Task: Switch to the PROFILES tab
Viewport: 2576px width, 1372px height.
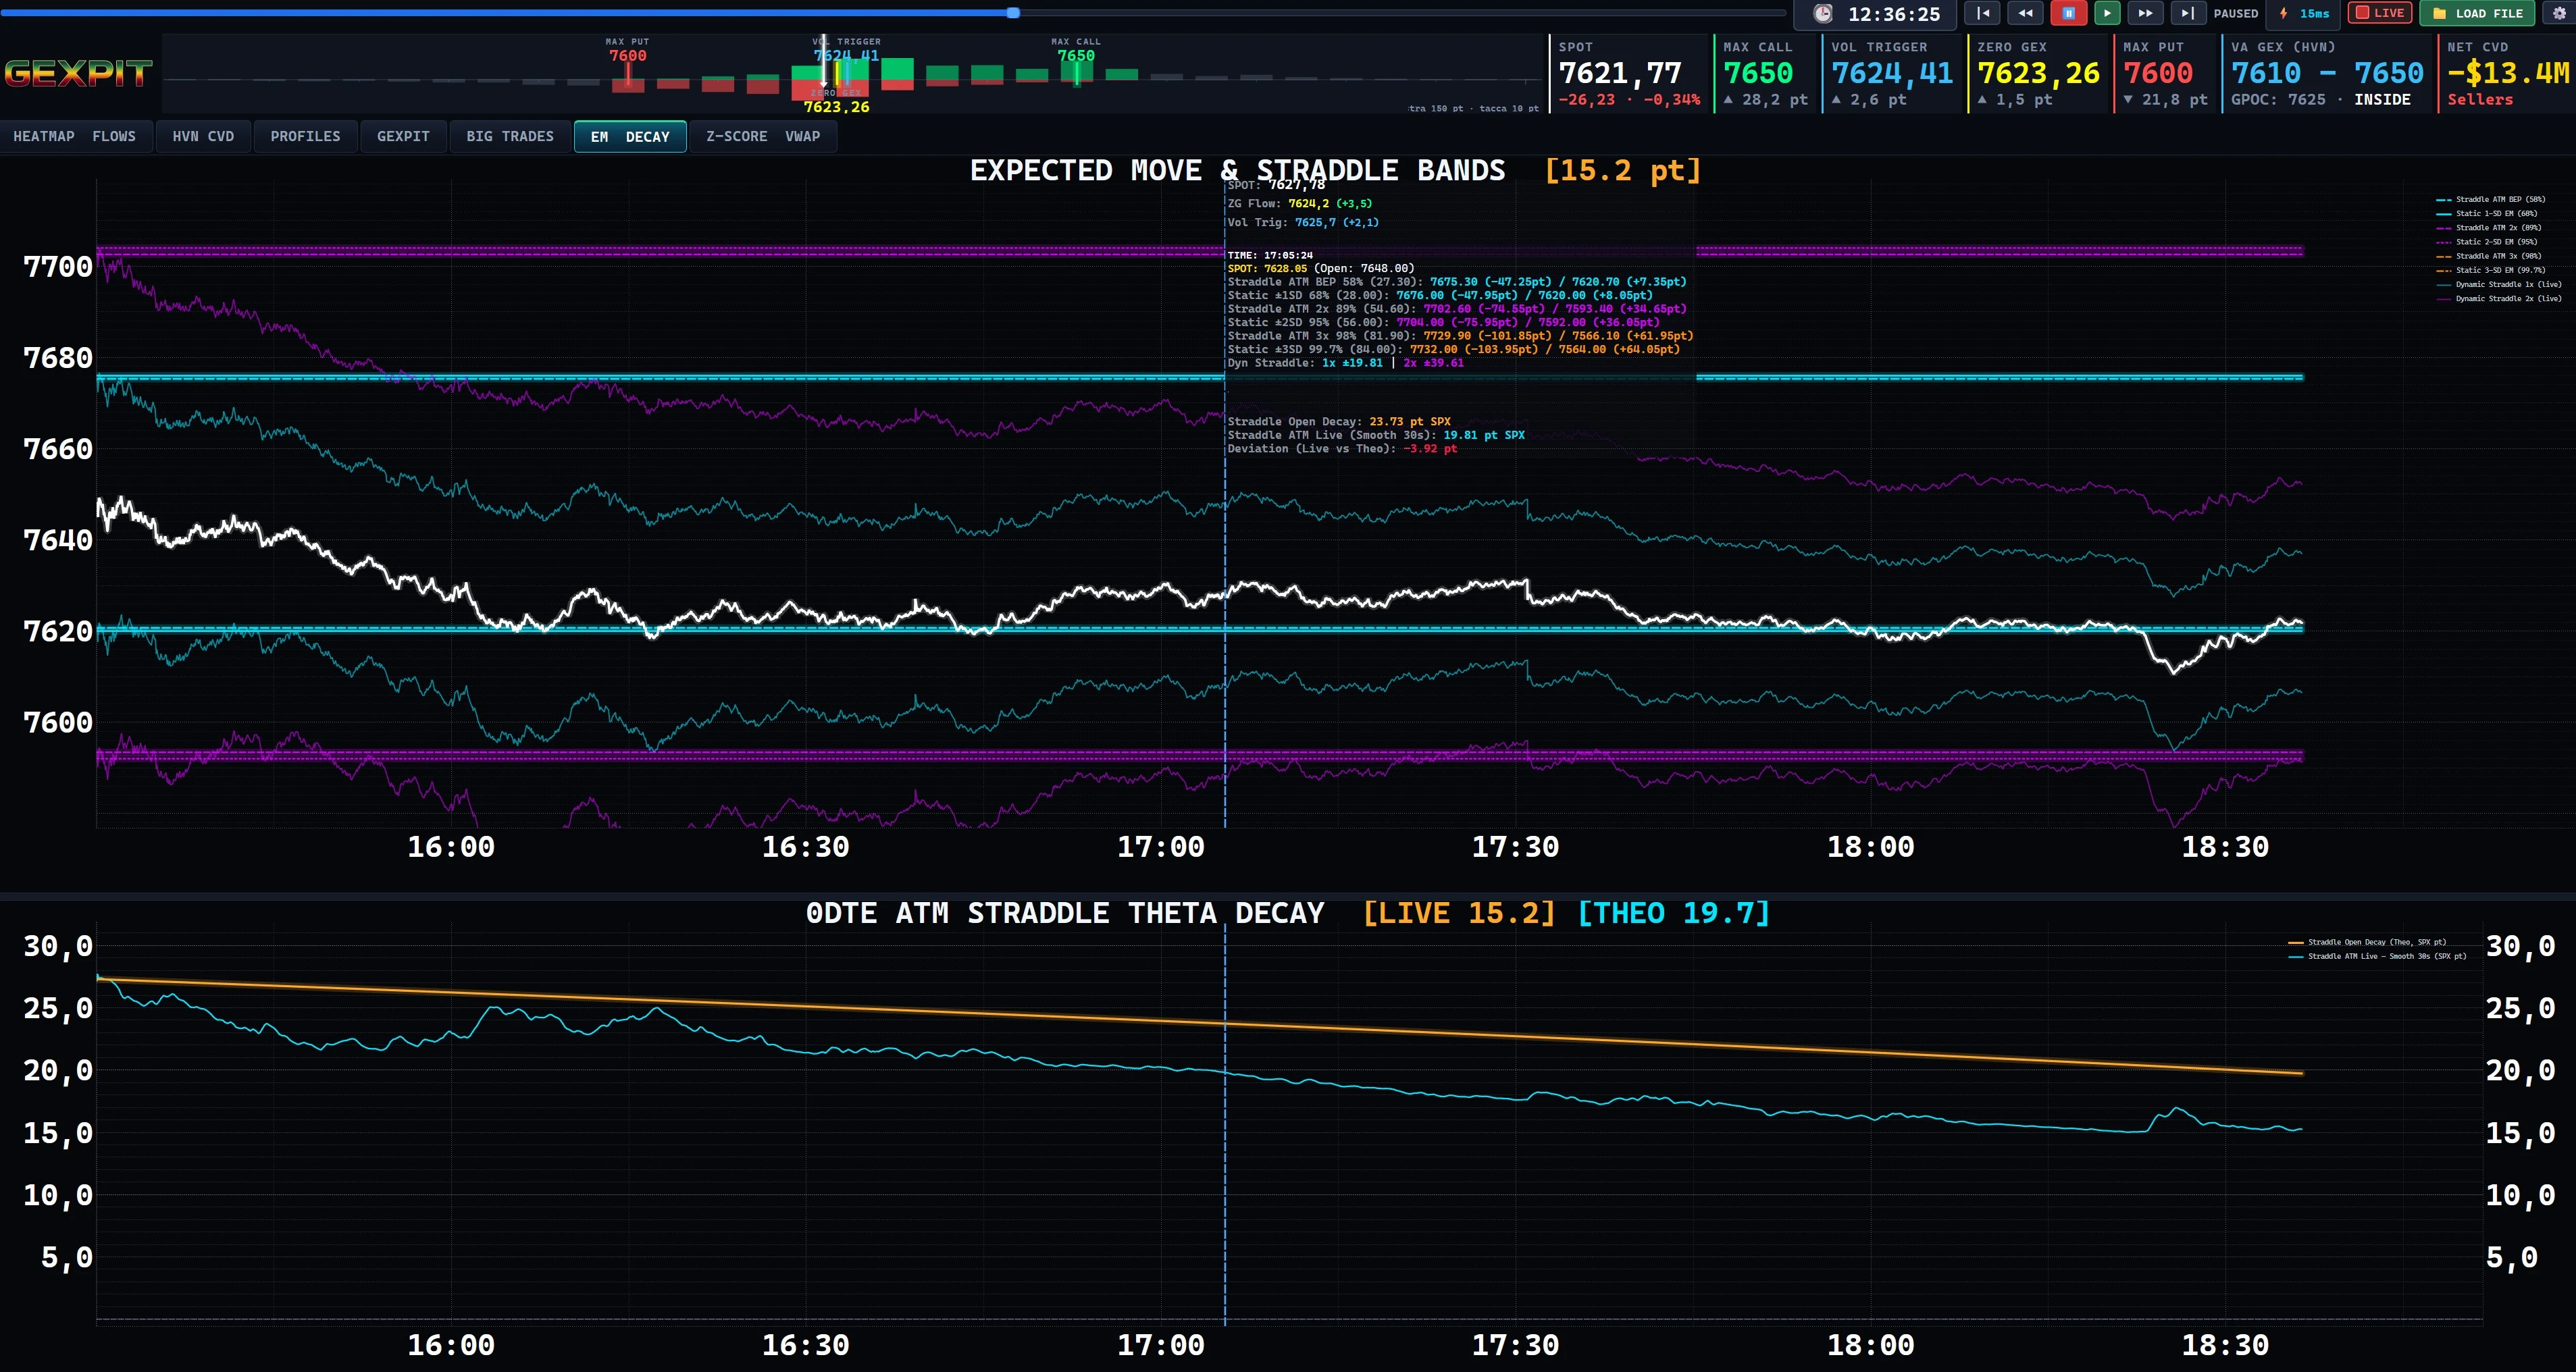Action: [305, 136]
